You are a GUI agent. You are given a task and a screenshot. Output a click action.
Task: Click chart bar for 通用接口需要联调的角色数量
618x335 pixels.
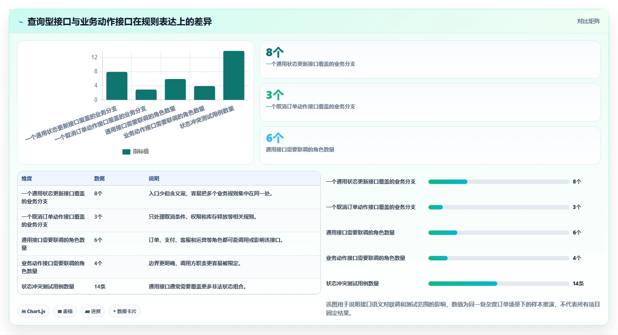(175, 90)
